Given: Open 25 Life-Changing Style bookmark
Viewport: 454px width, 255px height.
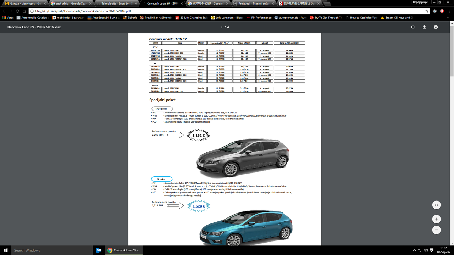Looking at the screenshot, I should pos(192,18).
